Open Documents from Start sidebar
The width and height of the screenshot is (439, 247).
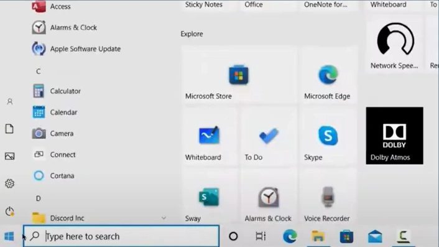pos(9,129)
